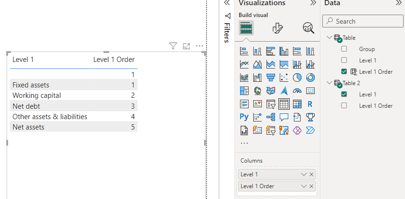The image size is (405, 199).
Task: Sort by the Level 1 Order column header
Action: click(114, 60)
